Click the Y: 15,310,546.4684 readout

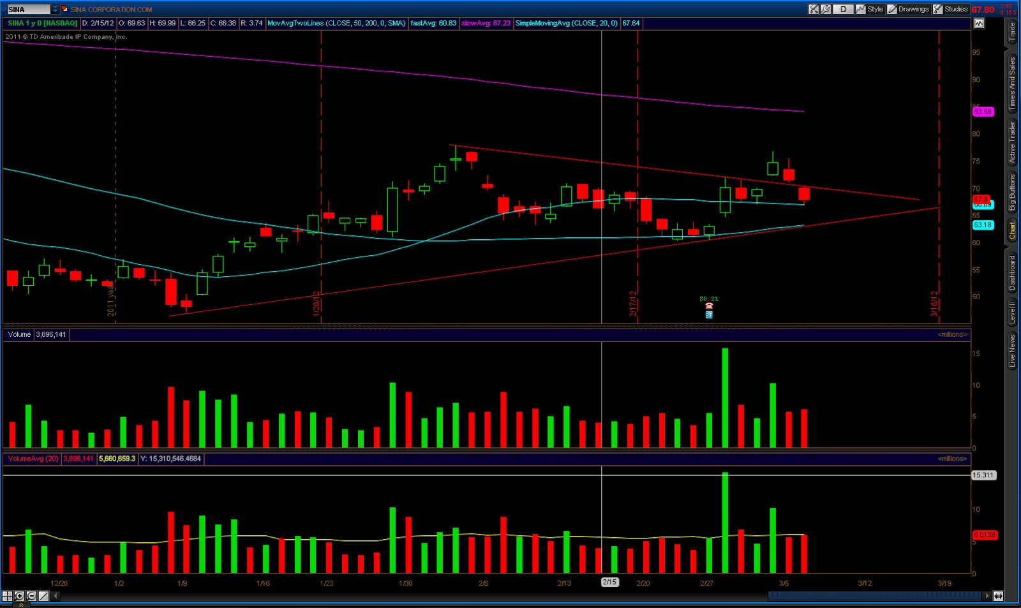pyautogui.click(x=170, y=459)
